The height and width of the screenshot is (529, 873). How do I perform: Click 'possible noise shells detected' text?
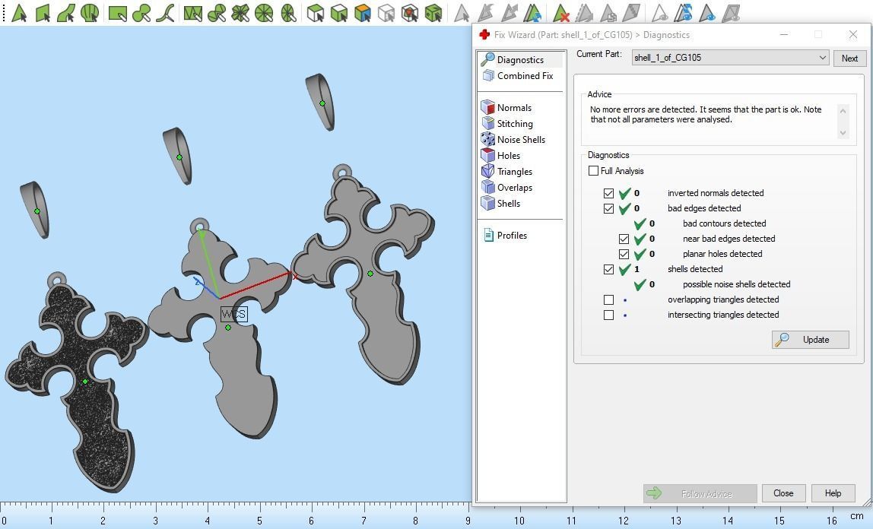click(x=736, y=284)
